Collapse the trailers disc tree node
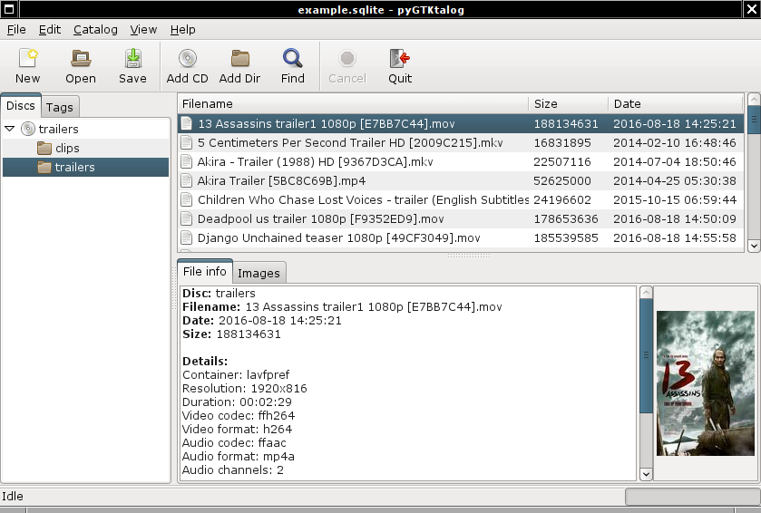This screenshot has width=761, height=513. (x=10, y=129)
